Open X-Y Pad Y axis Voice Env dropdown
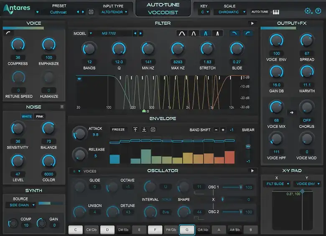This screenshot has width=326, height=236. [308, 184]
